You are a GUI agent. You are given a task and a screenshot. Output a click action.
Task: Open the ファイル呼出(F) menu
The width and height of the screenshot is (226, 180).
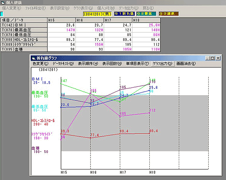pos(36,8)
